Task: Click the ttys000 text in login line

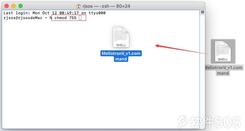Action: (x=97, y=13)
